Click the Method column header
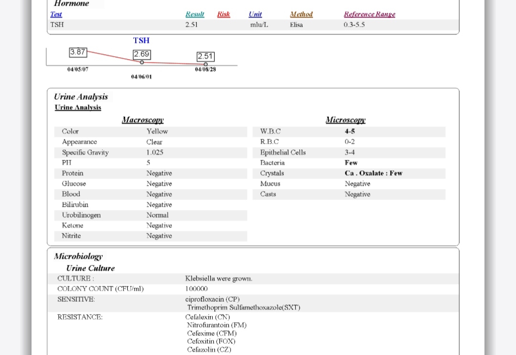The width and height of the screenshot is (516, 355). pos(301,14)
